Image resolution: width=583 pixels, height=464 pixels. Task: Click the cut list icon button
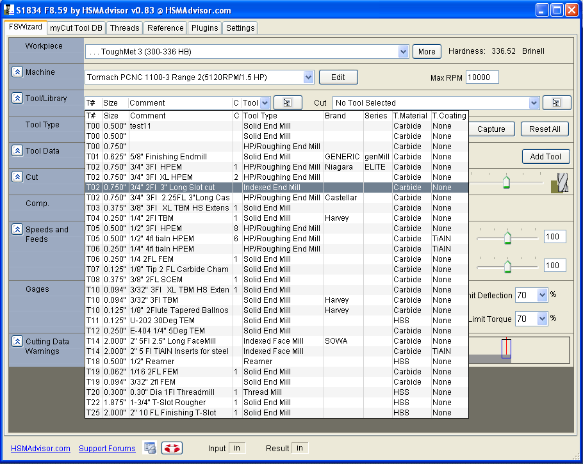(557, 103)
